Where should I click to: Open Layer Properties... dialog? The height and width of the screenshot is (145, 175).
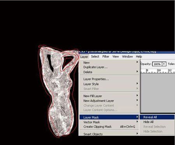pyautogui.click(x=109, y=79)
